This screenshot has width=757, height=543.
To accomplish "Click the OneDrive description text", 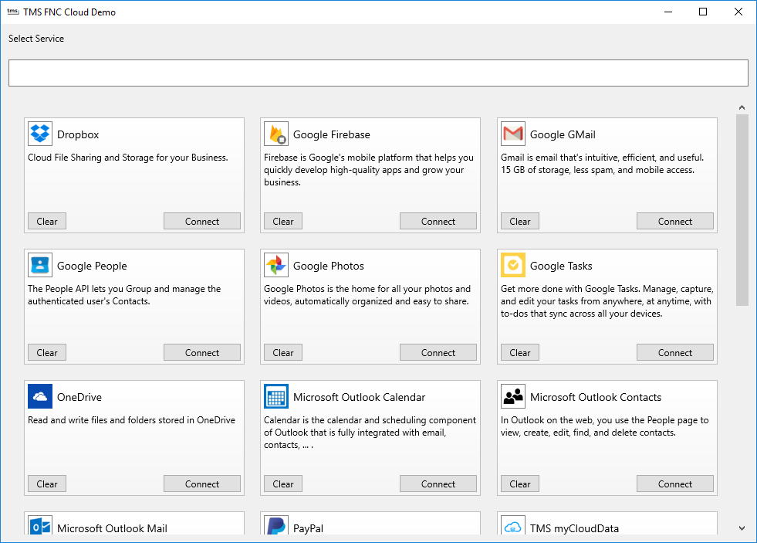I will [131, 420].
